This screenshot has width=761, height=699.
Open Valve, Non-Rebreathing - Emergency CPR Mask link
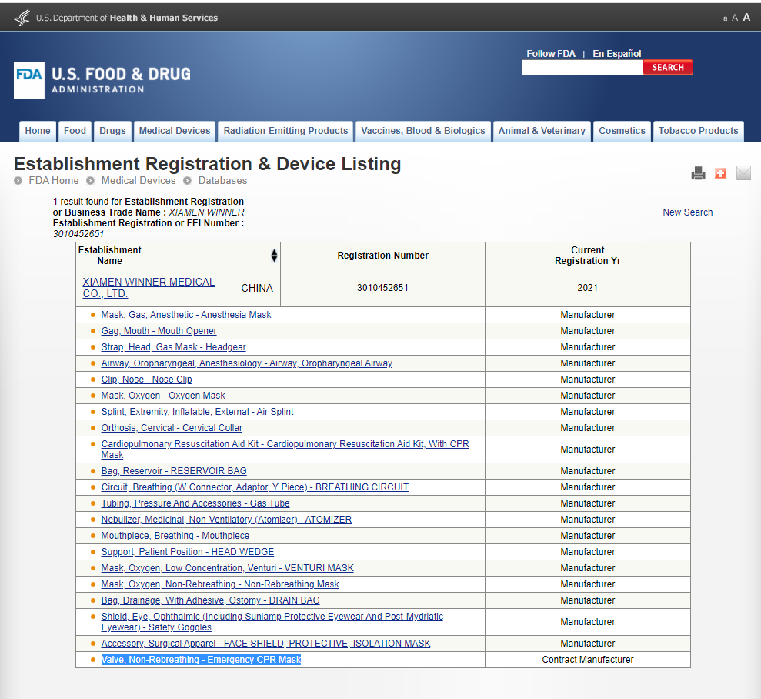point(201,660)
